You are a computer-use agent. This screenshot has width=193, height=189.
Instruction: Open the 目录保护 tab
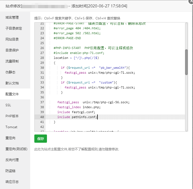pos(12,50)
